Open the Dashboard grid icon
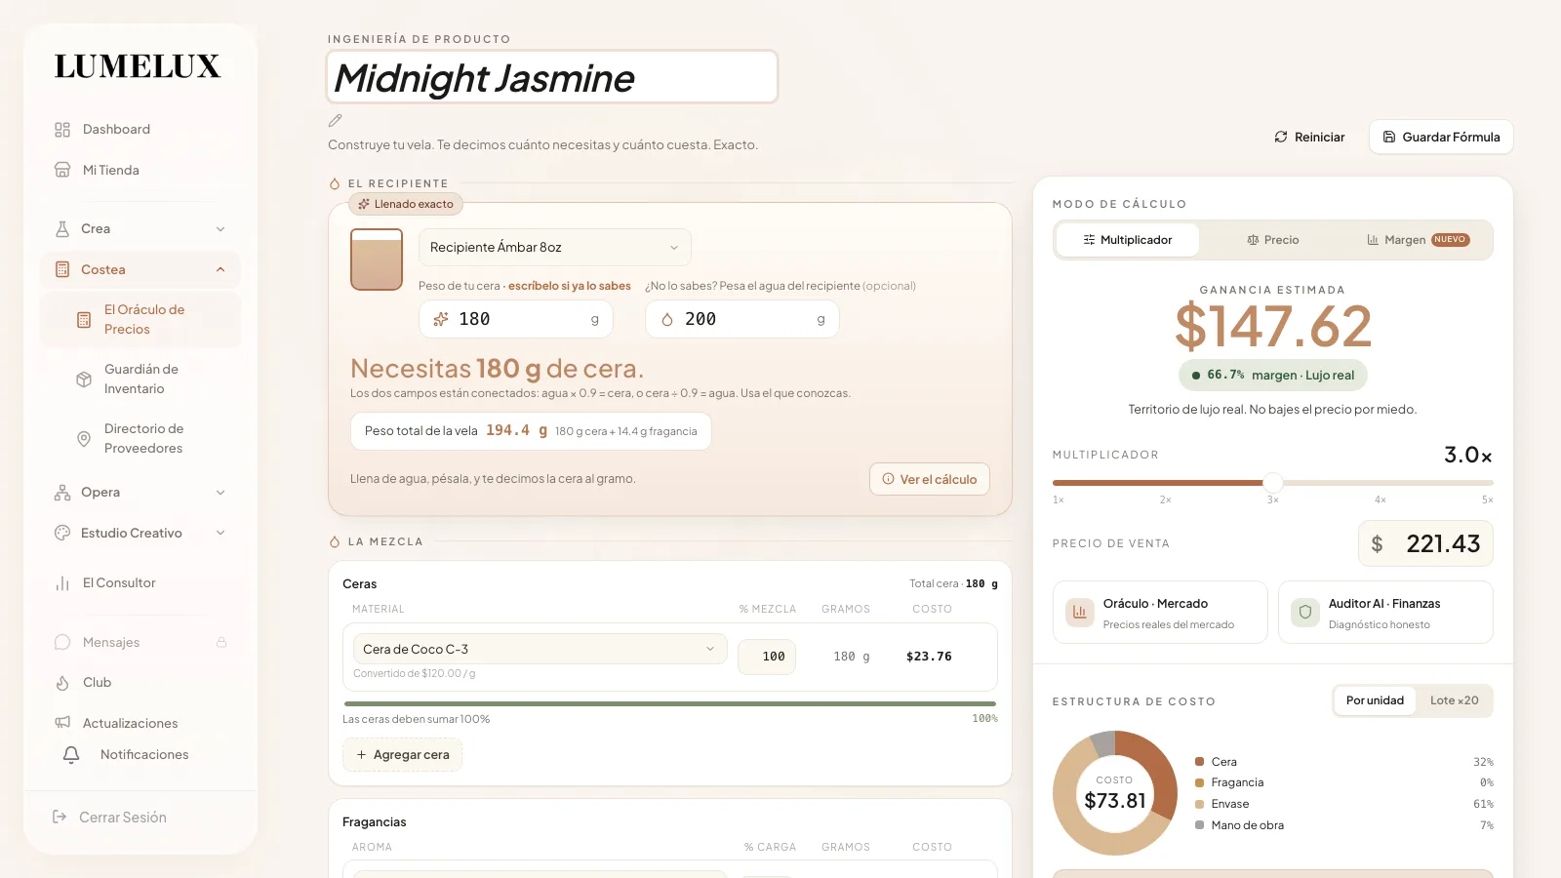This screenshot has width=1561, height=878. [x=62, y=130]
